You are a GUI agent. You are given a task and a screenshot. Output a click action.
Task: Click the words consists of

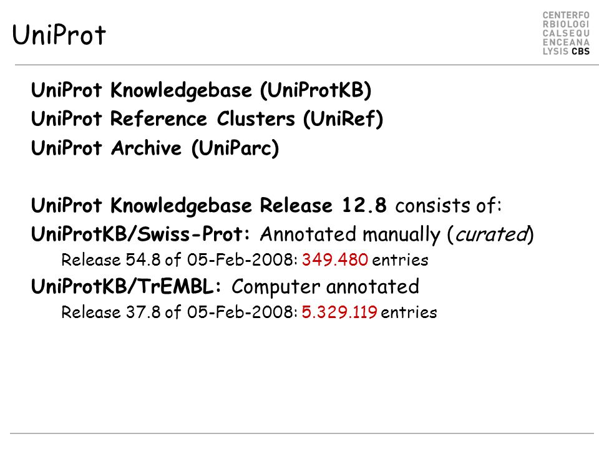448,205
